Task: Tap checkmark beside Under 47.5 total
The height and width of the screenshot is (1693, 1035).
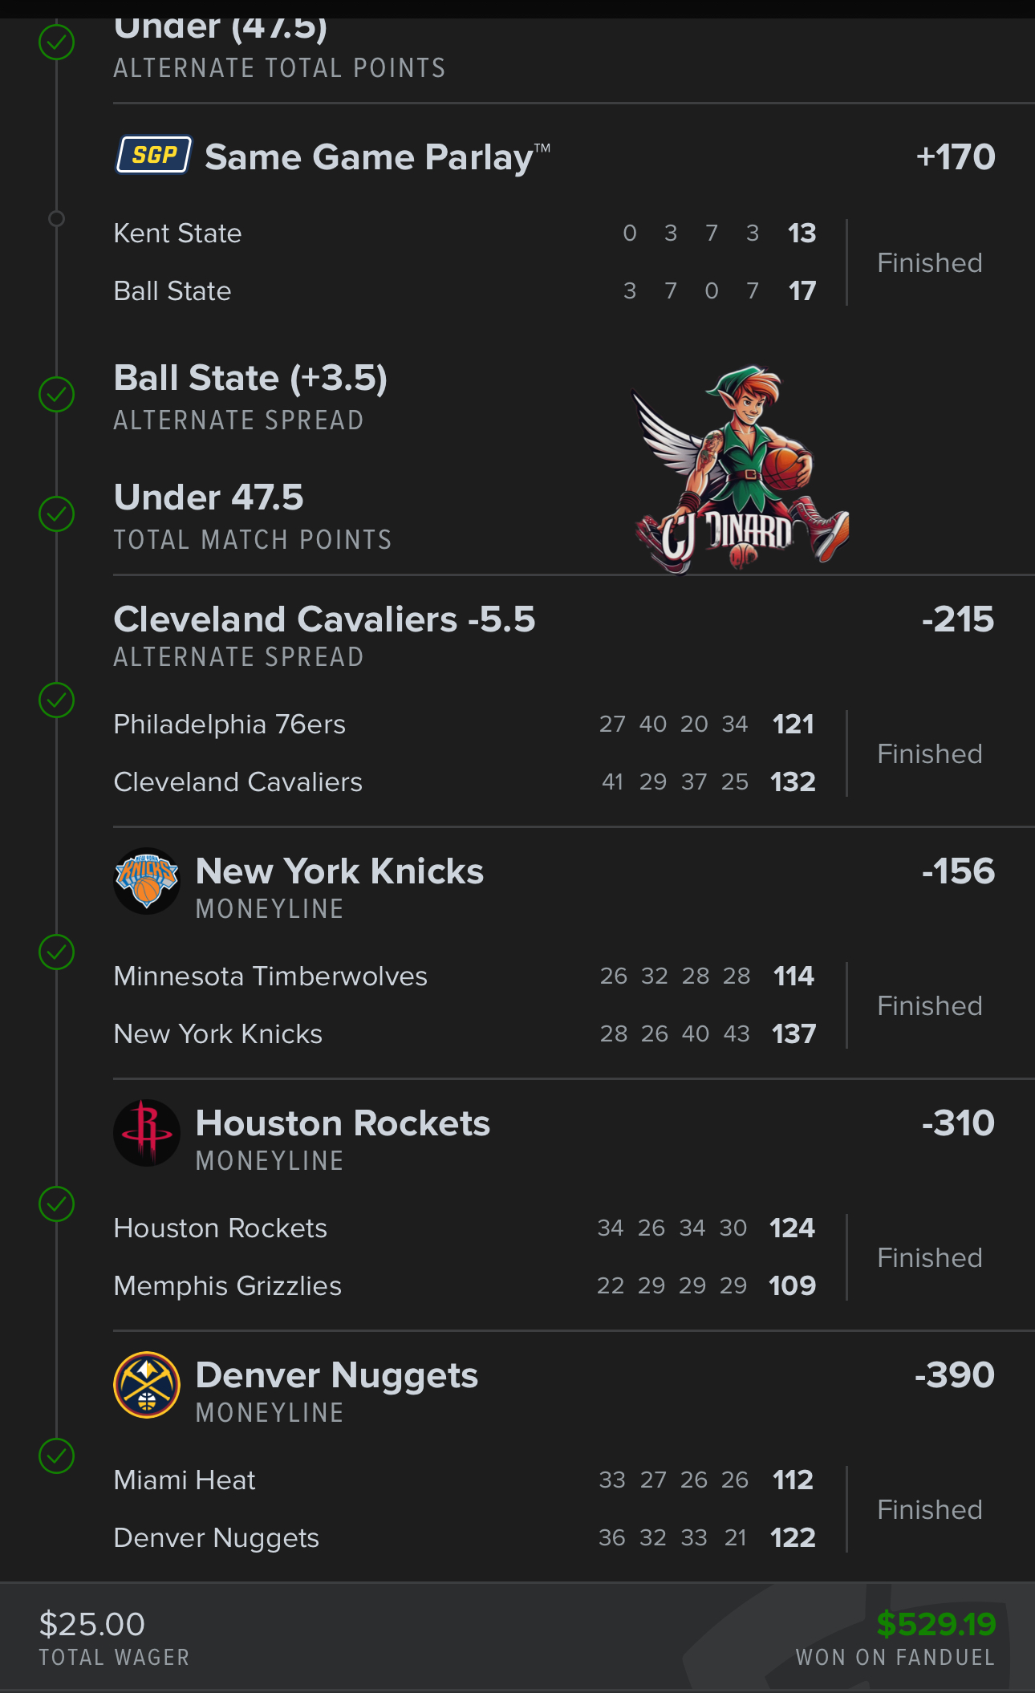Action: pyautogui.click(x=57, y=514)
